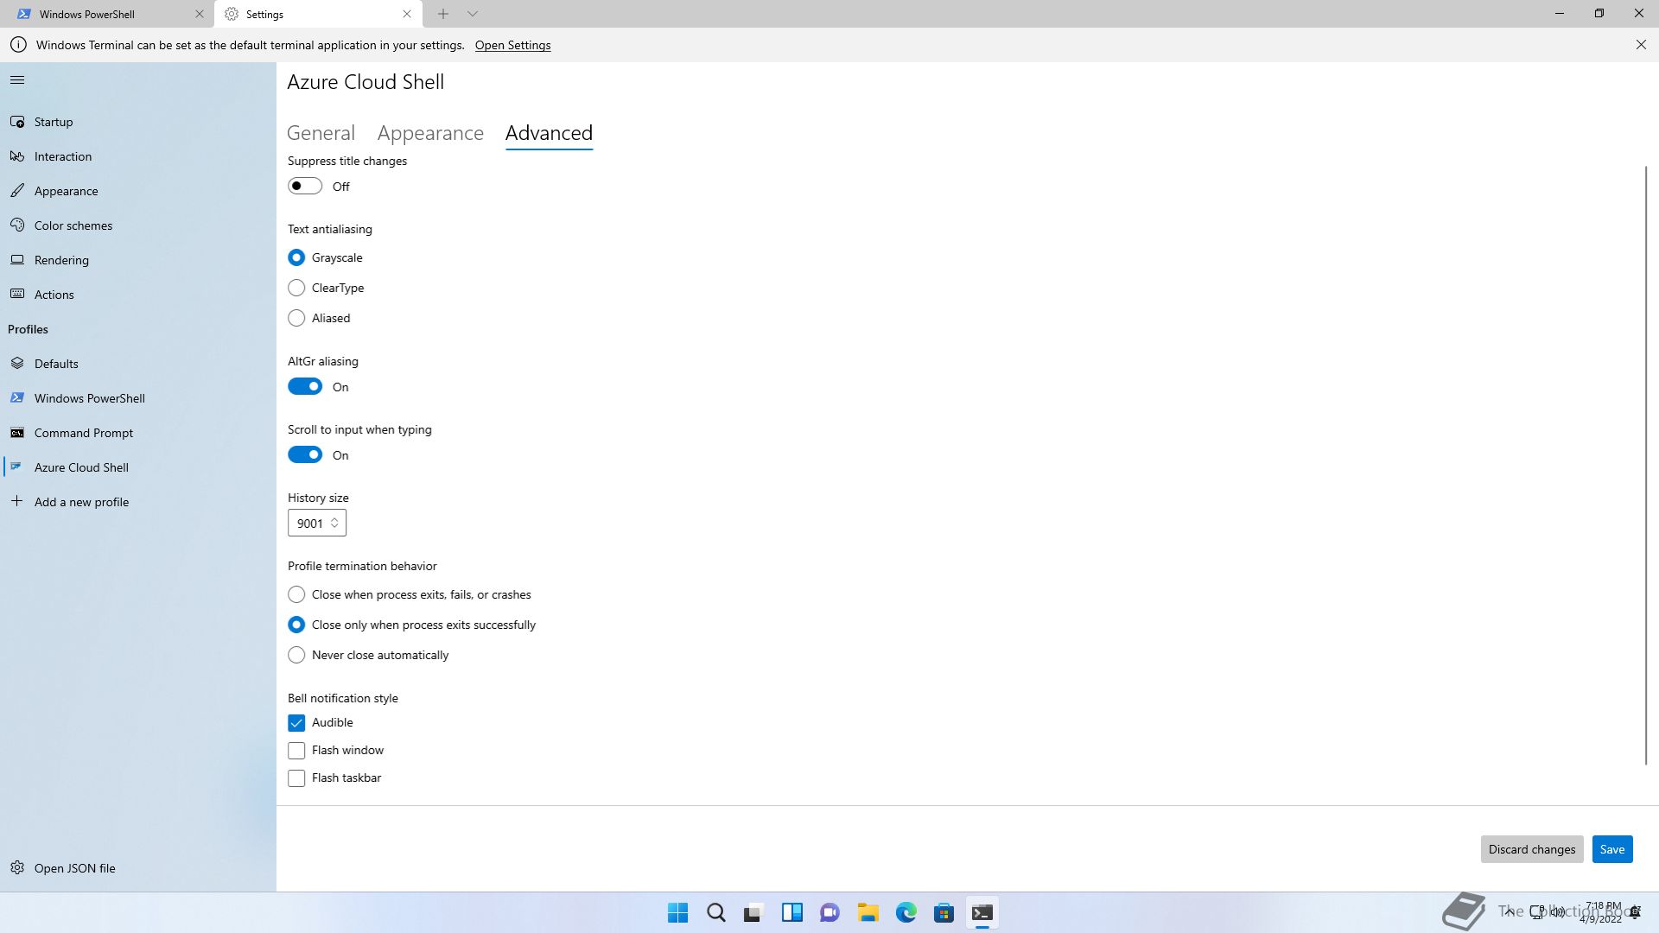Open global Appearance settings in sidebar
Screen dimensions: 1659x933
[138, 191]
